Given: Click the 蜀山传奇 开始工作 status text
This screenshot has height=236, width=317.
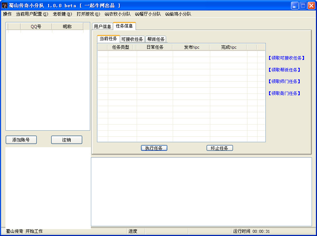Looking at the screenshot, I should point(24,231).
